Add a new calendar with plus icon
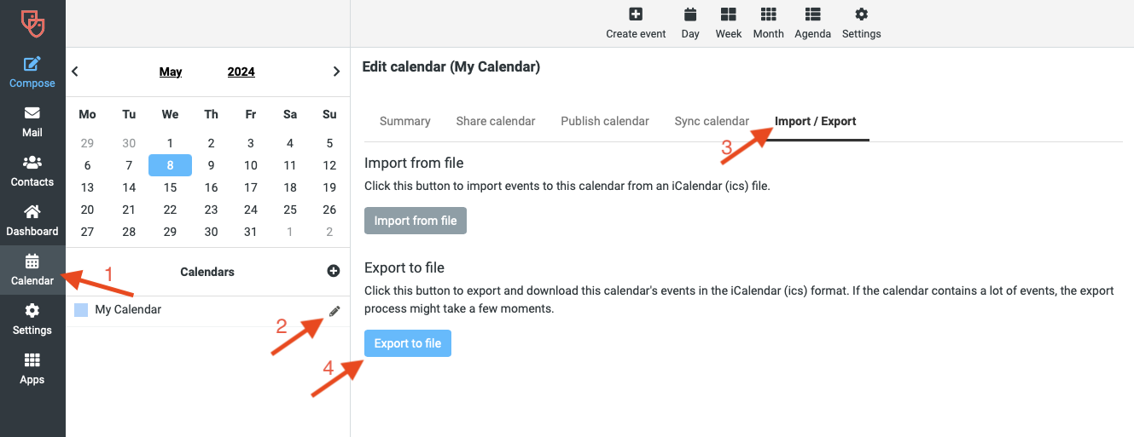The width and height of the screenshot is (1134, 437). coord(334,271)
